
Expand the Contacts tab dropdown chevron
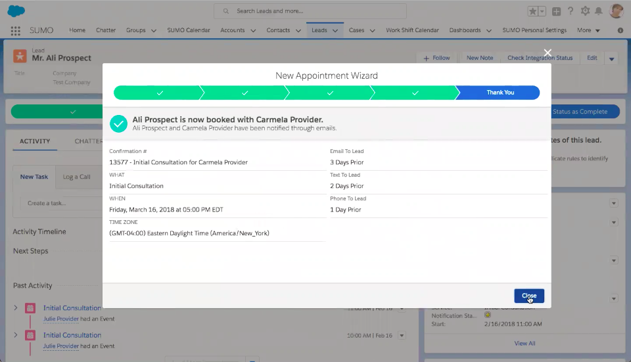coord(298,31)
